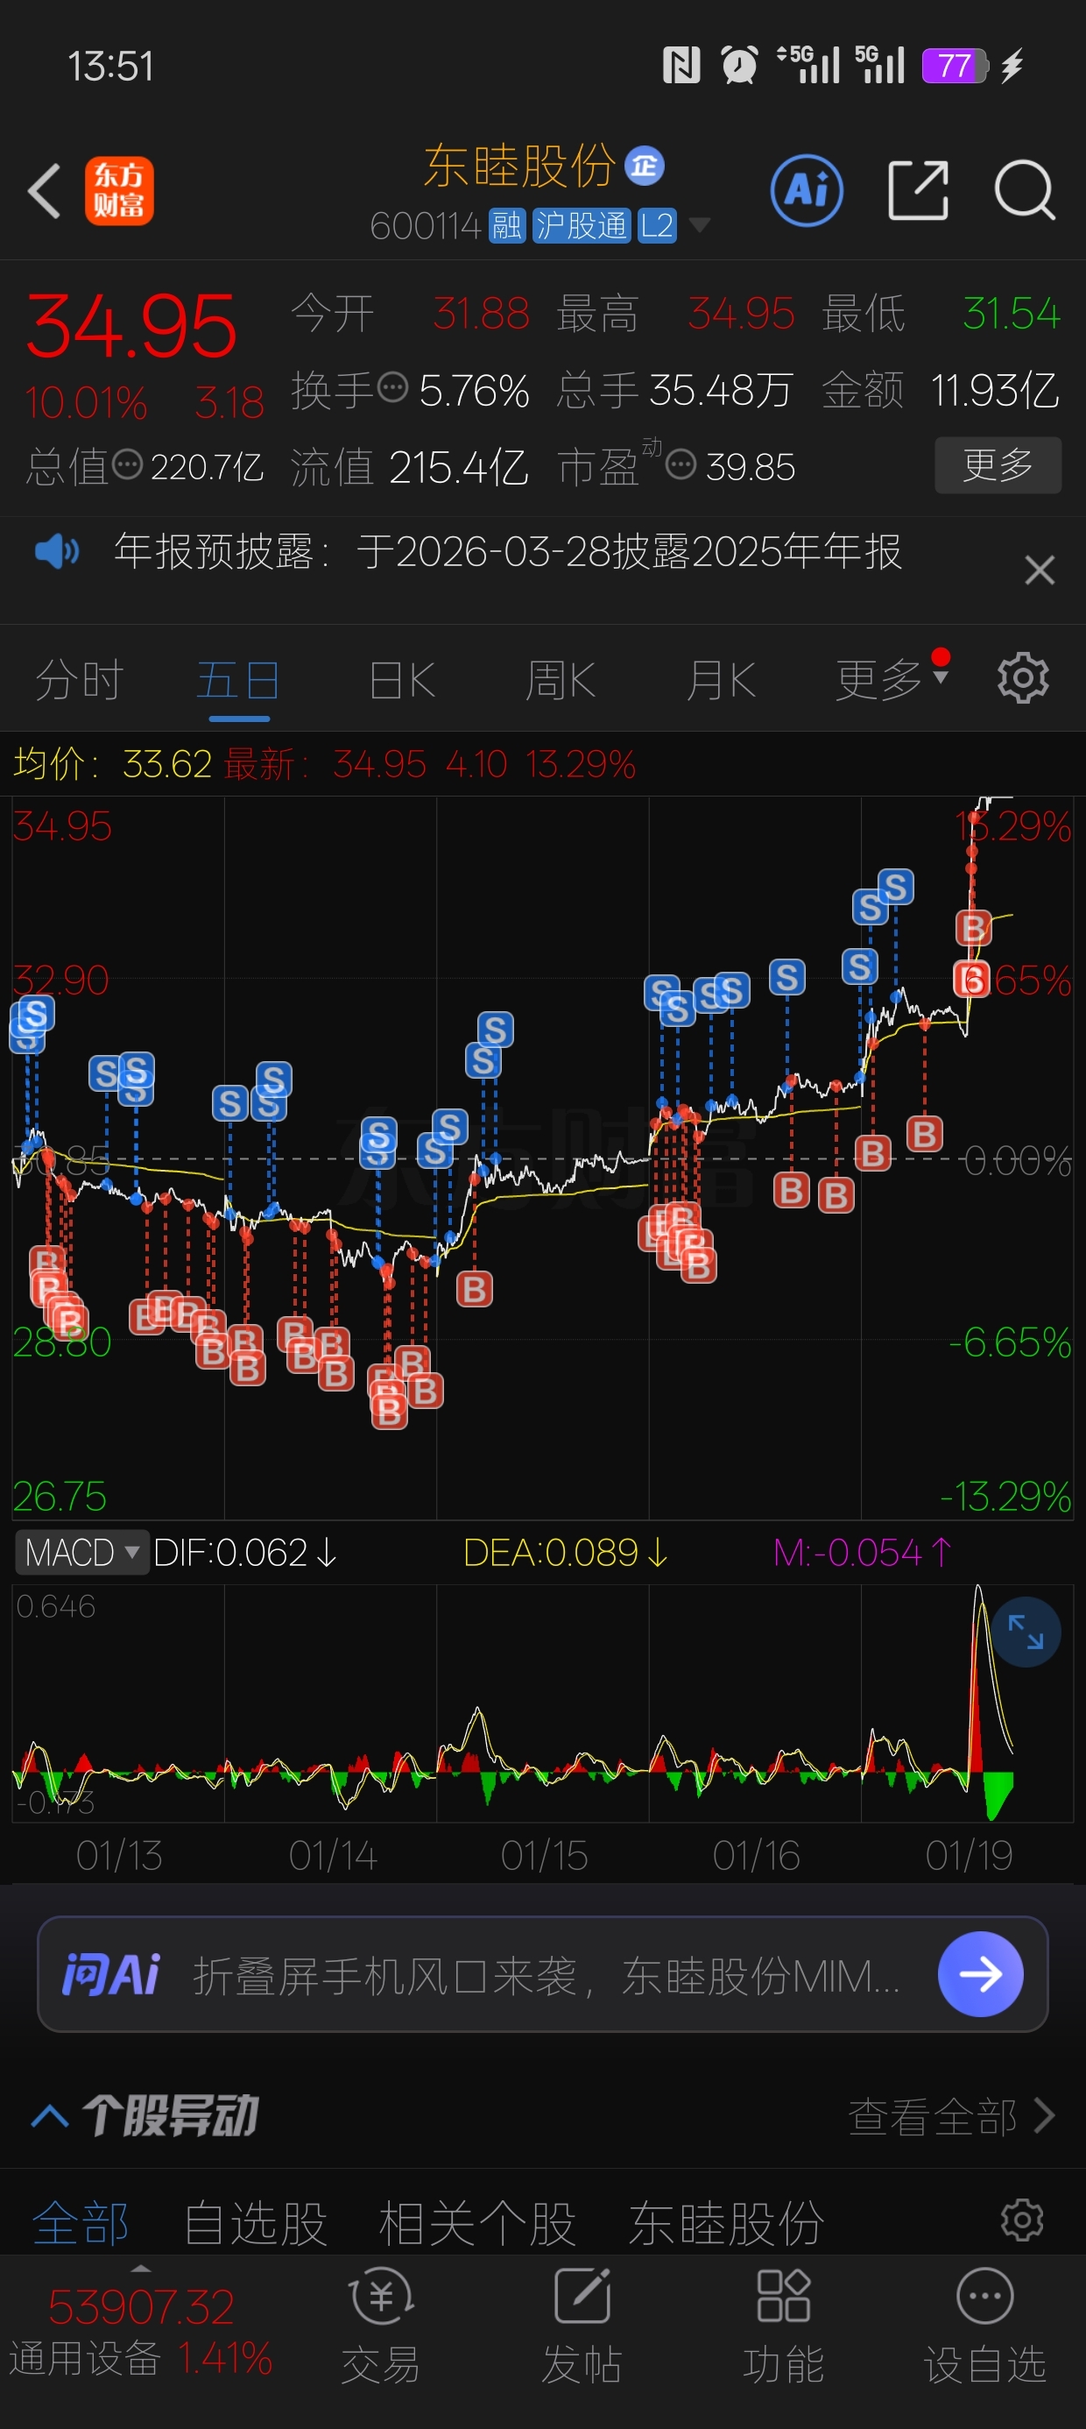1086x2429 pixels.
Task: Select the 全部 filter tab
Action: coord(80,2223)
